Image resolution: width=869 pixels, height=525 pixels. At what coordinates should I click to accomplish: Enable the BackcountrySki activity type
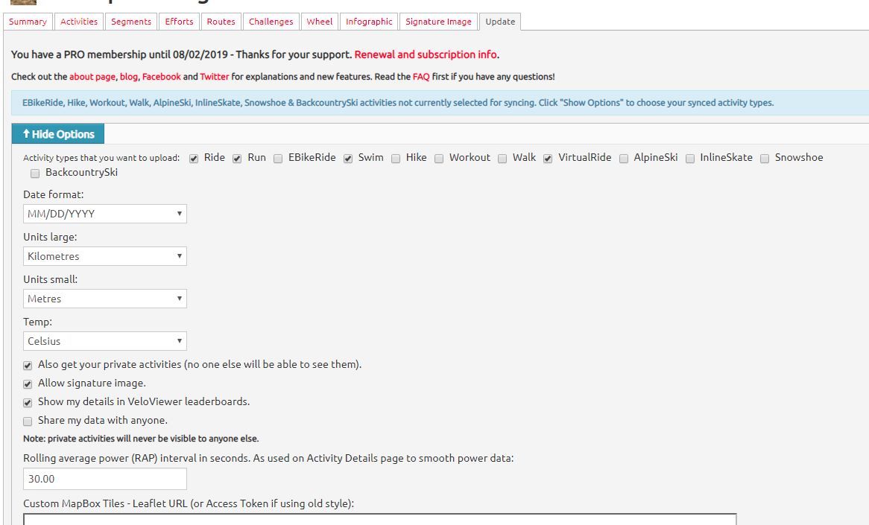[35, 174]
